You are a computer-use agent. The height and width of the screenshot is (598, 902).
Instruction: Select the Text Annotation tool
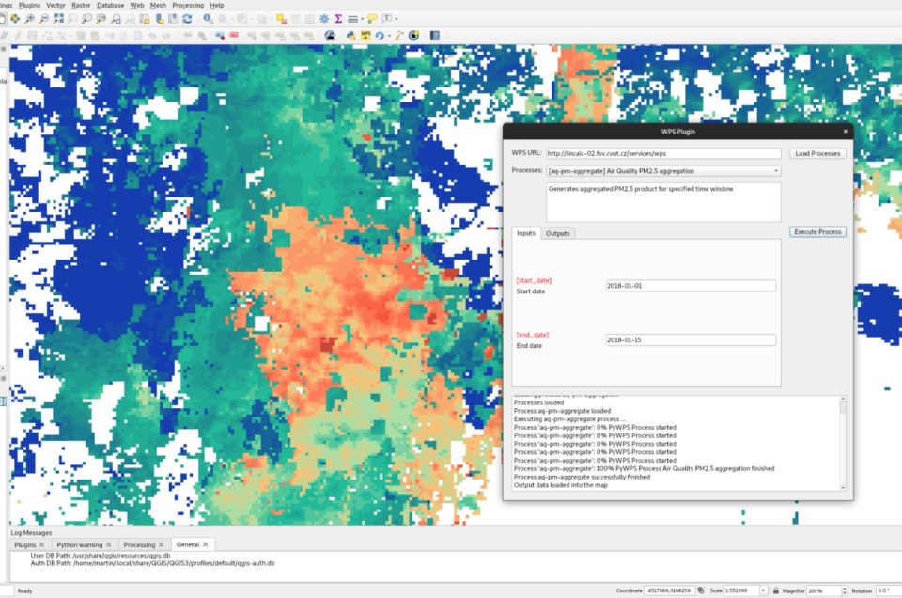[386, 19]
